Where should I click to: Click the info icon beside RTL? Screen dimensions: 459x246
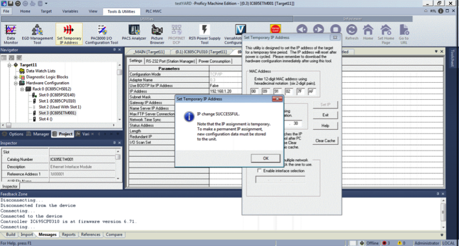point(441,11)
